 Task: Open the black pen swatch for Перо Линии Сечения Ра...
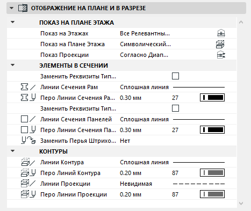(212, 98)
